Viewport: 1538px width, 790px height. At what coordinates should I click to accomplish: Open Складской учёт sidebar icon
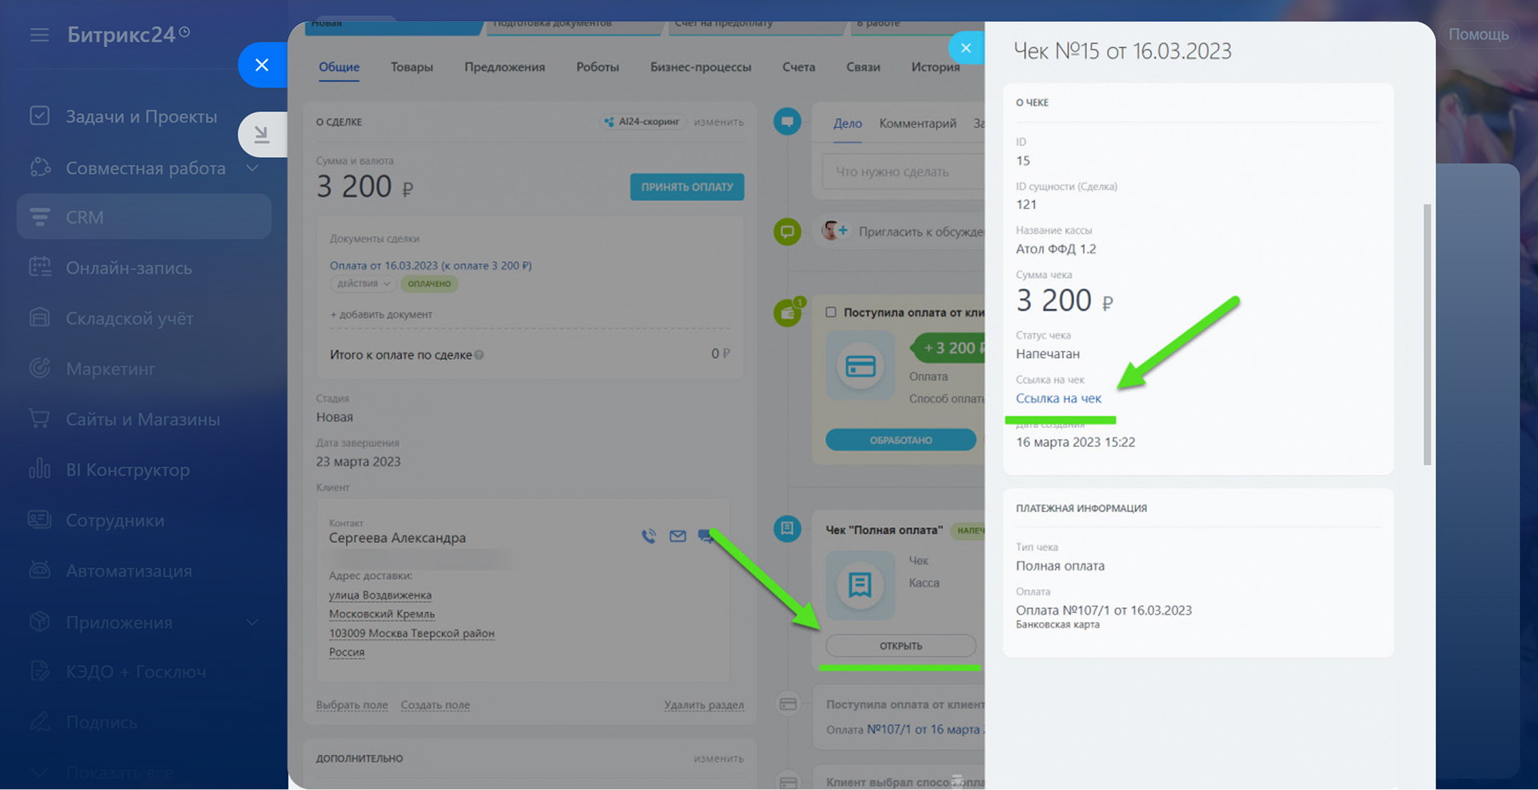pos(39,318)
